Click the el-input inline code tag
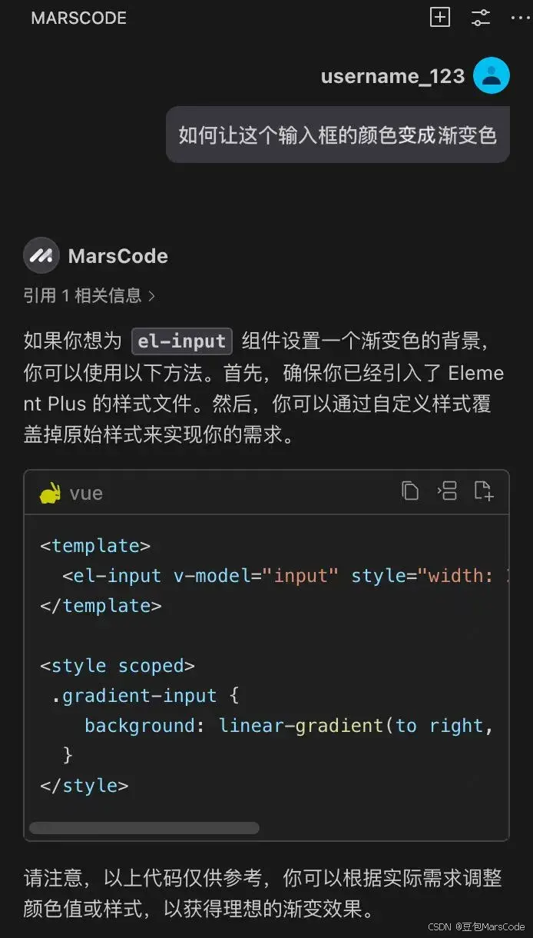 [x=182, y=341]
